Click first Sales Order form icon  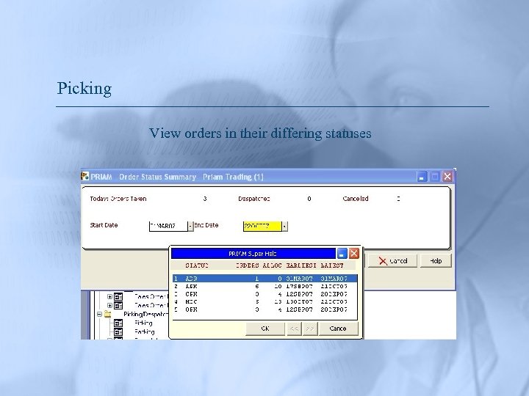pos(118,297)
